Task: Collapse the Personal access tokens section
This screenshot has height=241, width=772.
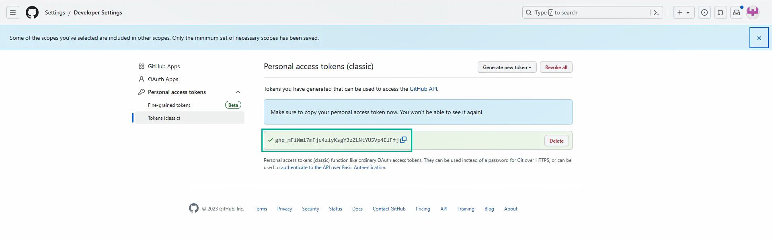Action: coord(238,92)
